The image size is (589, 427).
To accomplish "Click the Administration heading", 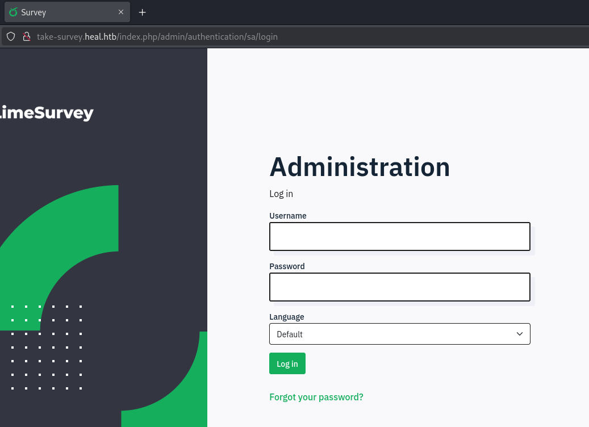I will (360, 167).
